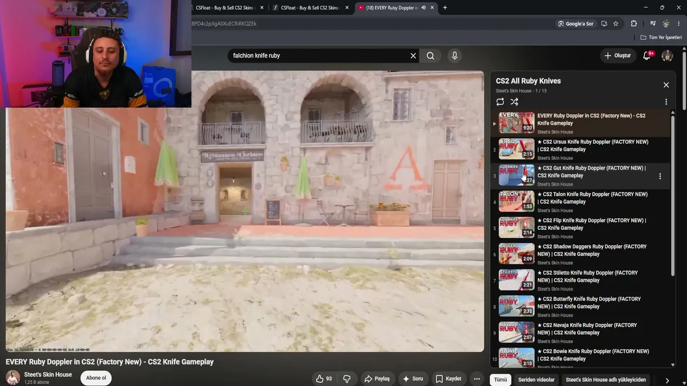
Task: Open the Chrome extensions puzzle icon
Action: [634, 24]
